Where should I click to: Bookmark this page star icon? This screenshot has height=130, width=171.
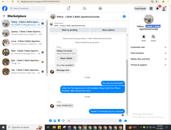point(157,2)
